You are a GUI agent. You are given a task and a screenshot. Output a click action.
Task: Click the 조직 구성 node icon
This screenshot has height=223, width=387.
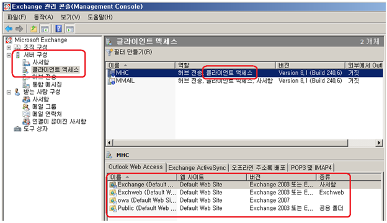click(17, 47)
